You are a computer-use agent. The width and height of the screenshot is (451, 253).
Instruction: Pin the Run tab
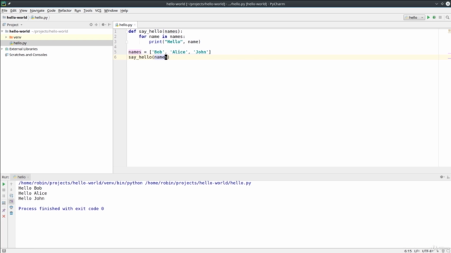pyautogui.click(x=4, y=210)
